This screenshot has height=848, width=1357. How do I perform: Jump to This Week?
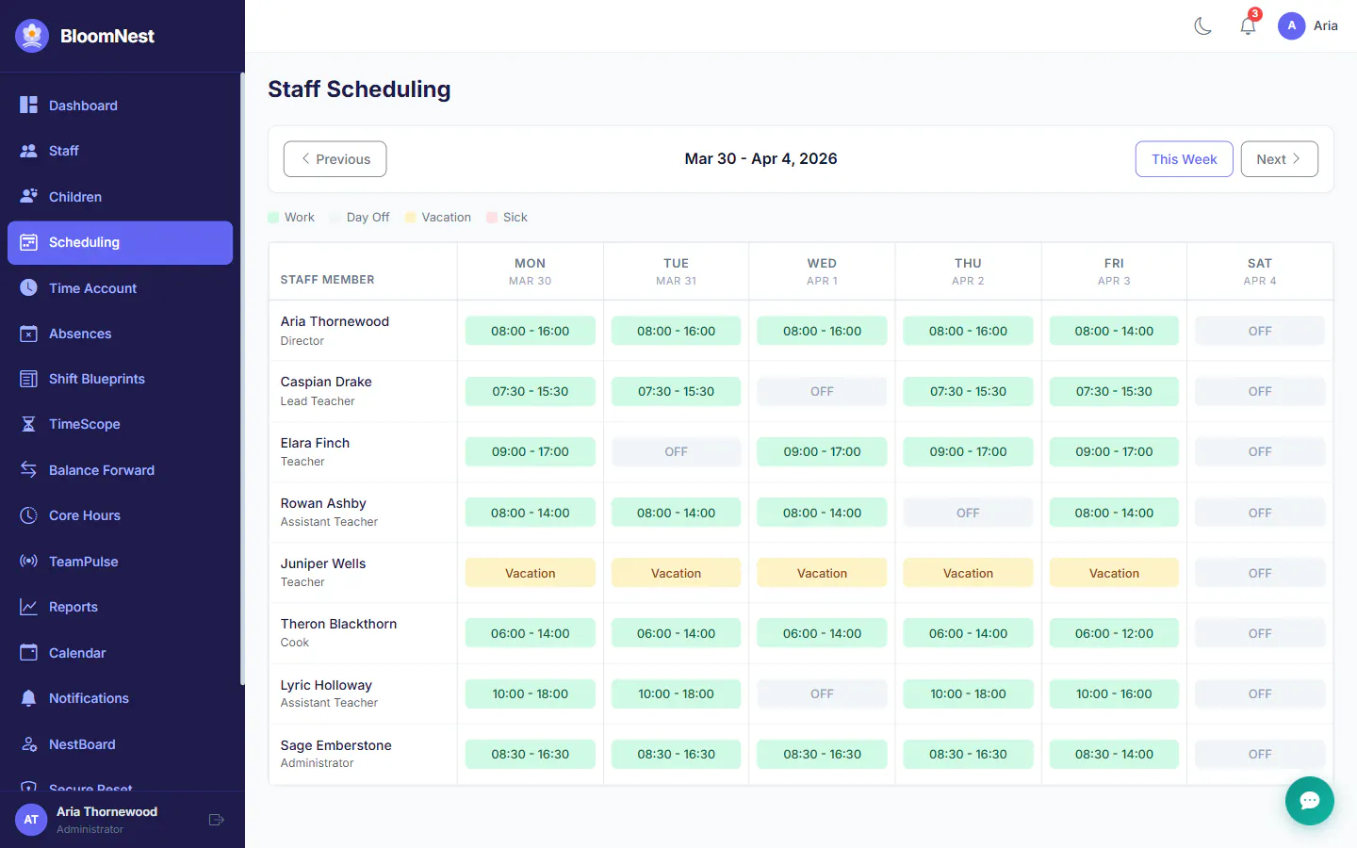[1184, 159]
